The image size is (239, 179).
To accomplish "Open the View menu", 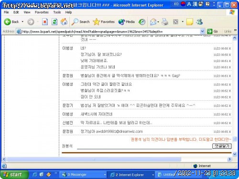I will (x=27, y=12).
